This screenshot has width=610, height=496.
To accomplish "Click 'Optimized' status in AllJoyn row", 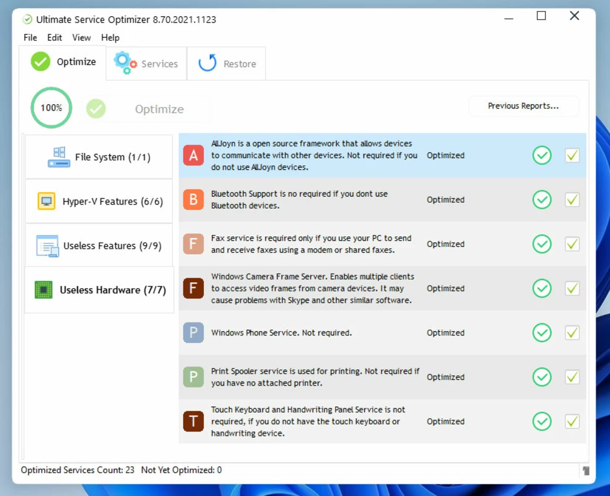I will [445, 156].
